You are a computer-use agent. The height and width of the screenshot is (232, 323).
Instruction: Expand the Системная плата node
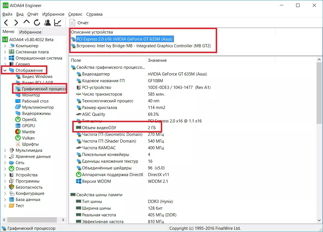pos(5,52)
